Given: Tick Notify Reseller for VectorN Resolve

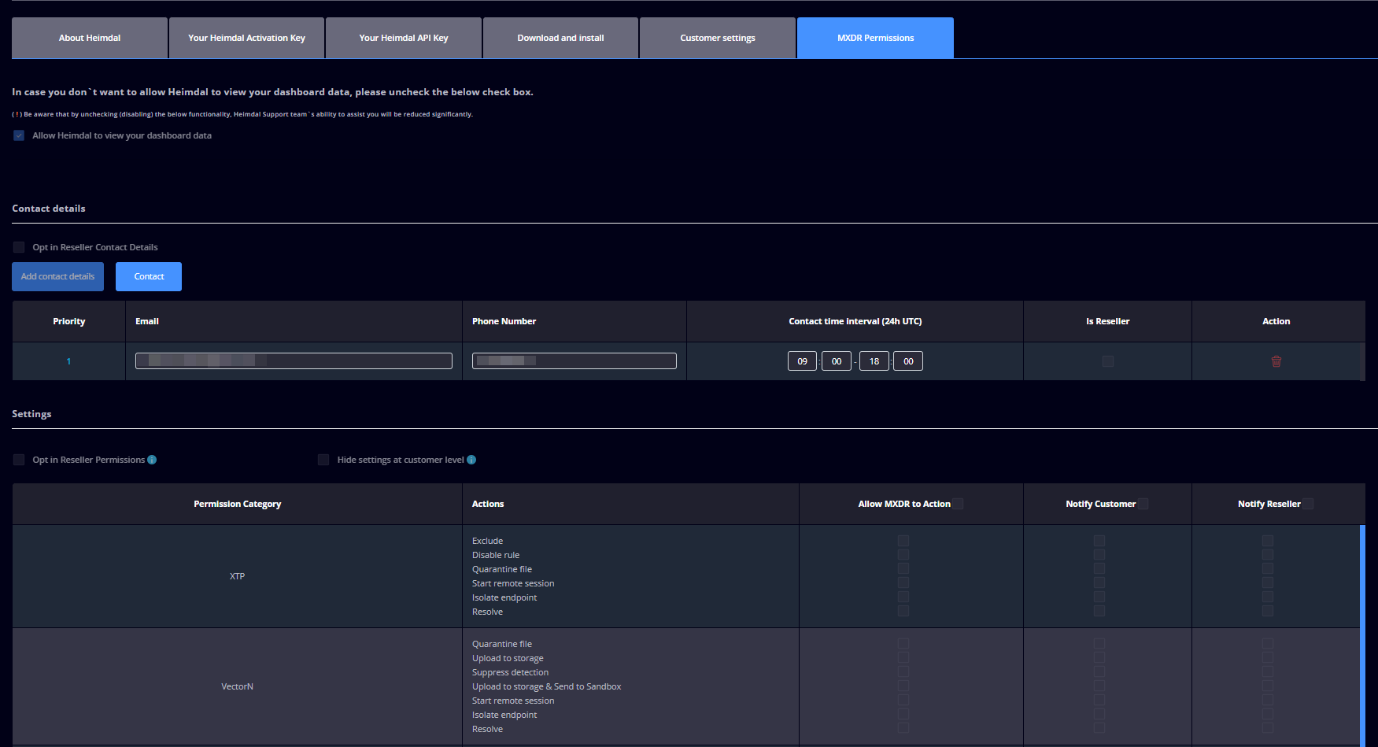Looking at the screenshot, I should click(1268, 729).
